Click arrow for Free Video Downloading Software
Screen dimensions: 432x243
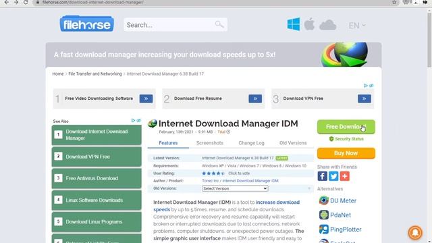tap(146, 99)
